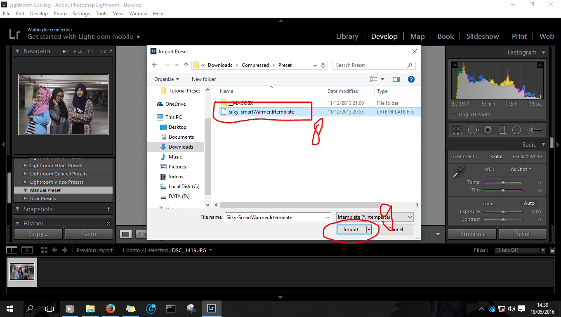Toggle the preview pane icon in dialog
The height and width of the screenshot is (317, 561).
click(x=396, y=79)
